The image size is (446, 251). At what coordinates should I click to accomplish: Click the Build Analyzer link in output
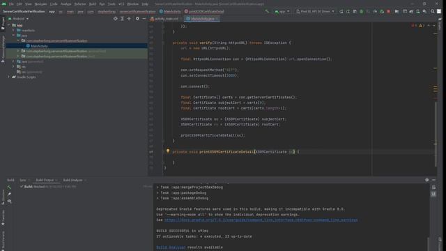click(171, 248)
